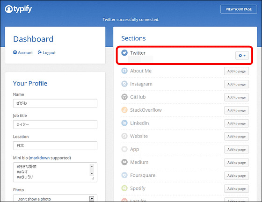Click the StackOverflow section icon
Image resolution: width=262 pixels, height=202 pixels.
tap(124, 110)
